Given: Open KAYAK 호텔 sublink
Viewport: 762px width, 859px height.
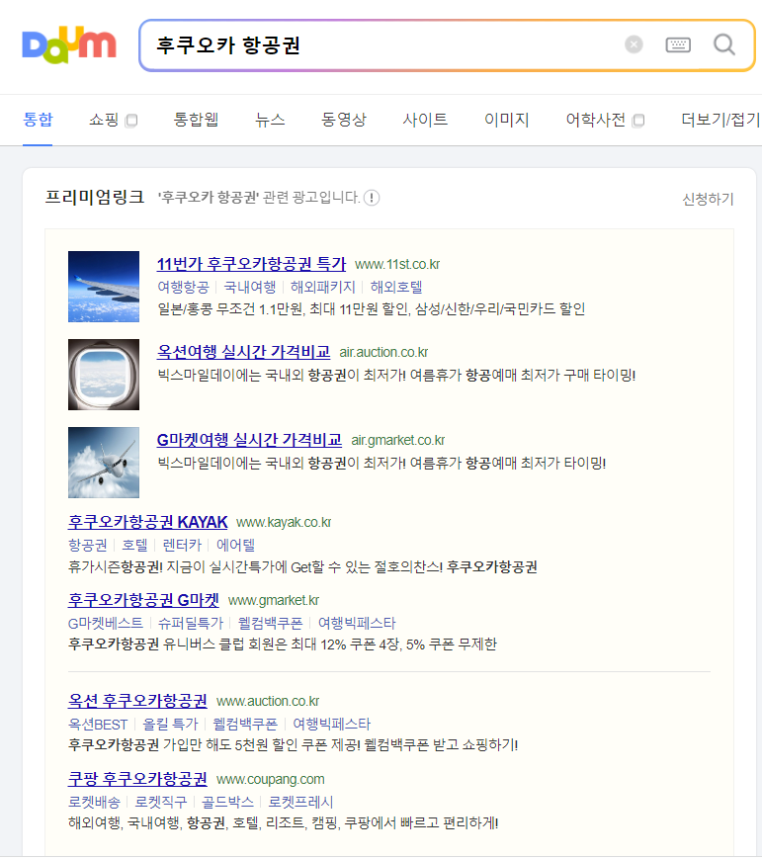Looking at the screenshot, I should click(134, 545).
